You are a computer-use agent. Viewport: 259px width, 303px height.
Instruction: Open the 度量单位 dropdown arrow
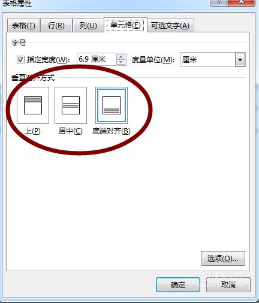[240, 60]
